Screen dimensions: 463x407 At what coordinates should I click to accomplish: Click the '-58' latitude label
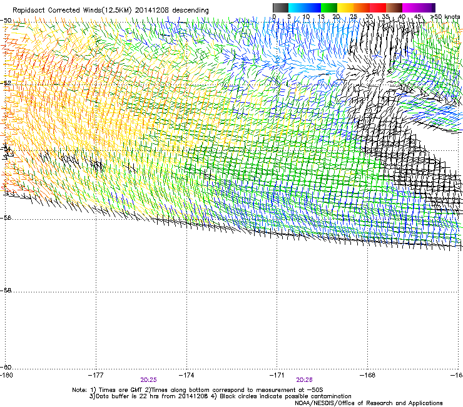pos(6,291)
